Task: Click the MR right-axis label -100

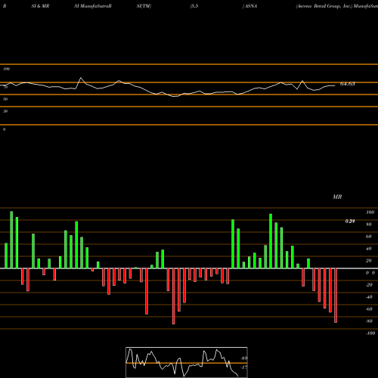Action: pos(370,333)
